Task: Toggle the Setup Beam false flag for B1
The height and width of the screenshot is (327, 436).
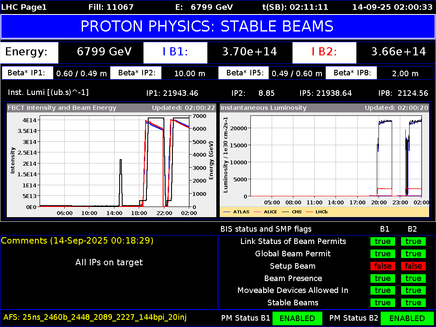Action: pos(382,266)
